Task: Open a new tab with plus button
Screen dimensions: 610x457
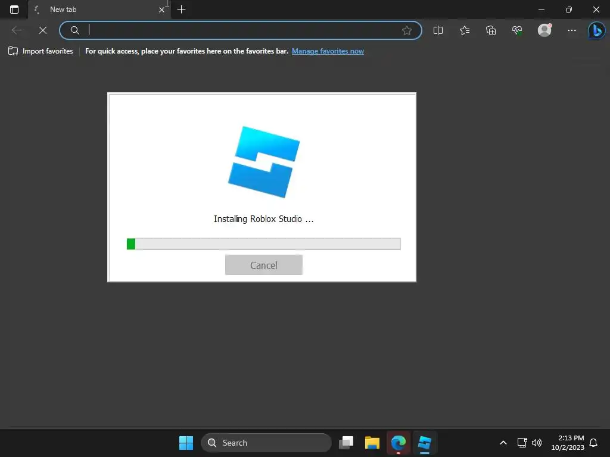Action: [x=181, y=10]
